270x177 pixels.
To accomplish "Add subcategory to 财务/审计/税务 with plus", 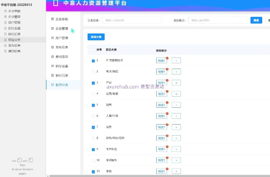I will pos(176,138).
